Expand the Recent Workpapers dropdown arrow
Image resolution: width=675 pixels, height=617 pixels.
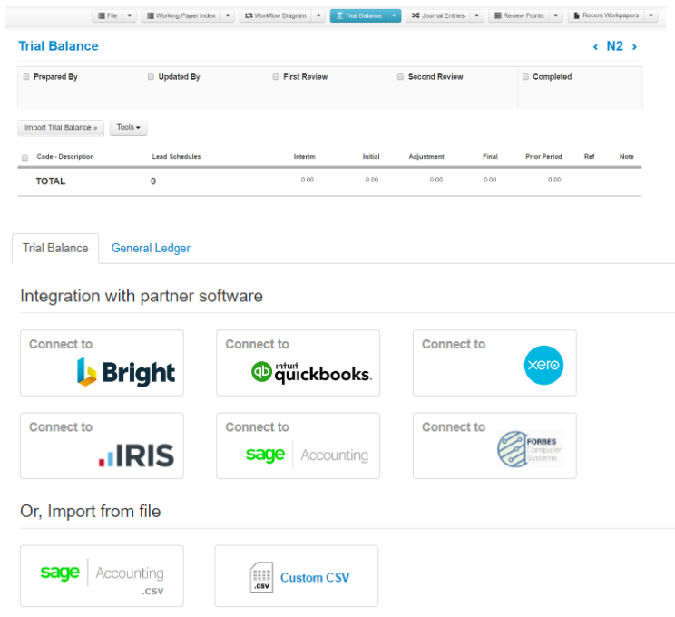(651, 15)
